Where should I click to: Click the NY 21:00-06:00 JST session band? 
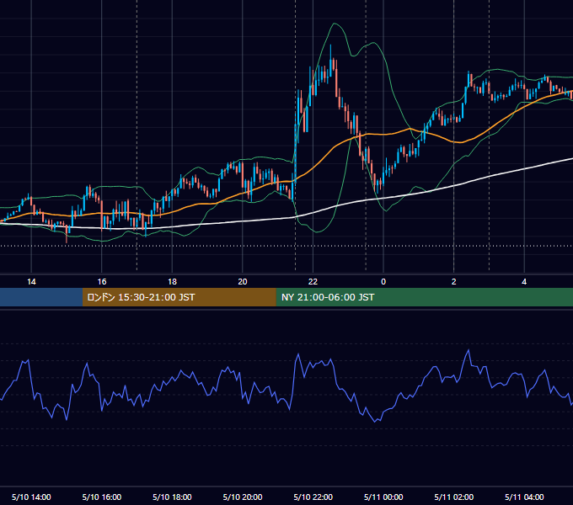point(424,297)
